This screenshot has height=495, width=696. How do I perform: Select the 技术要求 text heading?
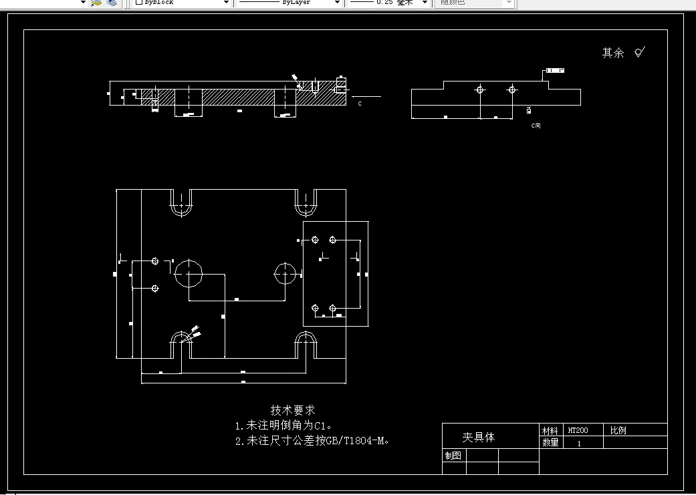click(x=293, y=410)
